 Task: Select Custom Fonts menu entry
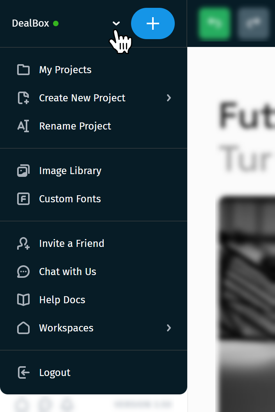(x=94, y=199)
